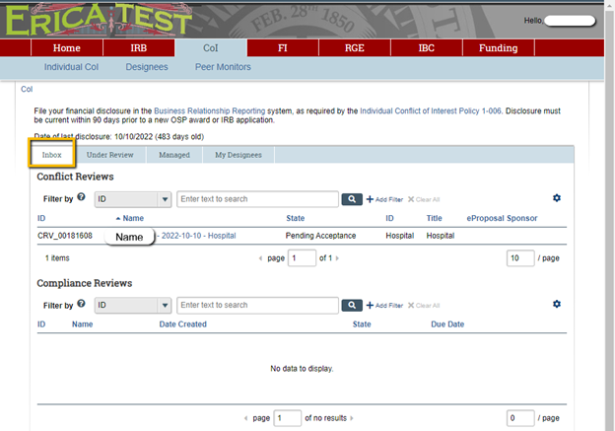Sort Conflict Reviews by State column

click(x=295, y=218)
